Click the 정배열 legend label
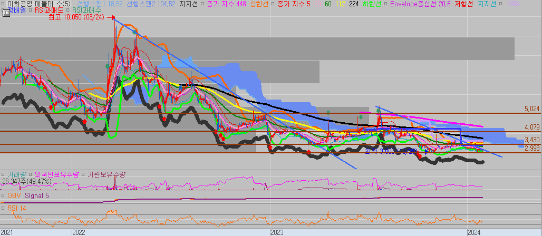 coord(17,10)
